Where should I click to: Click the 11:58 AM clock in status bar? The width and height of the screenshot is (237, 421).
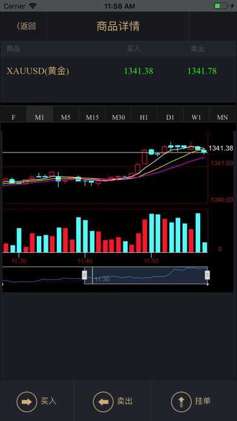click(x=120, y=6)
